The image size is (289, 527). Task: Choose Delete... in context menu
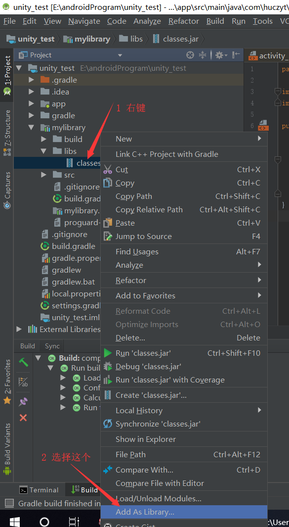tap(184, 338)
